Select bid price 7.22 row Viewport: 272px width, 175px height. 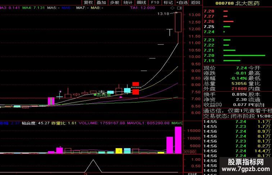coord(237,45)
